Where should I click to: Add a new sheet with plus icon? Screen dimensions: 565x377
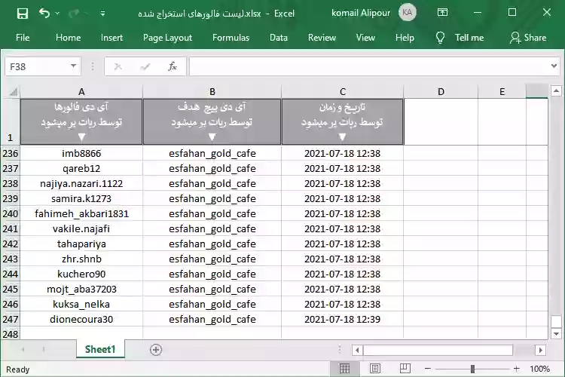click(156, 350)
